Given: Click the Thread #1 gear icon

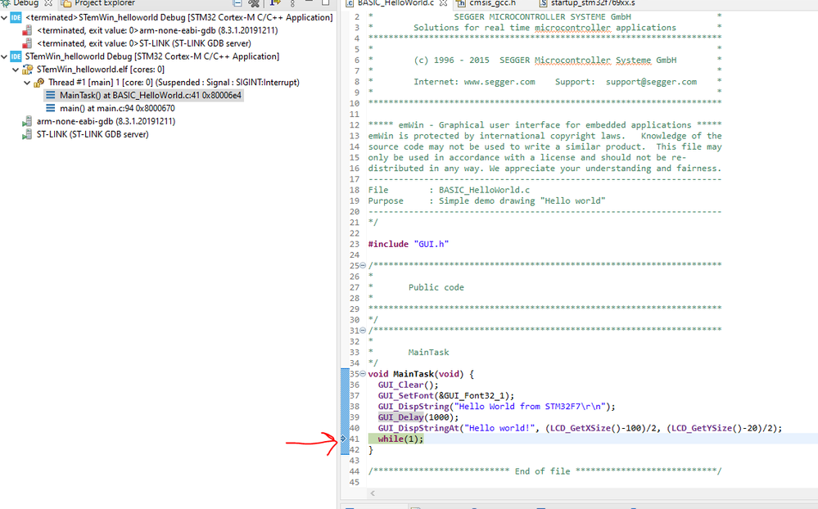Looking at the screenshot, I should (39, 83).
